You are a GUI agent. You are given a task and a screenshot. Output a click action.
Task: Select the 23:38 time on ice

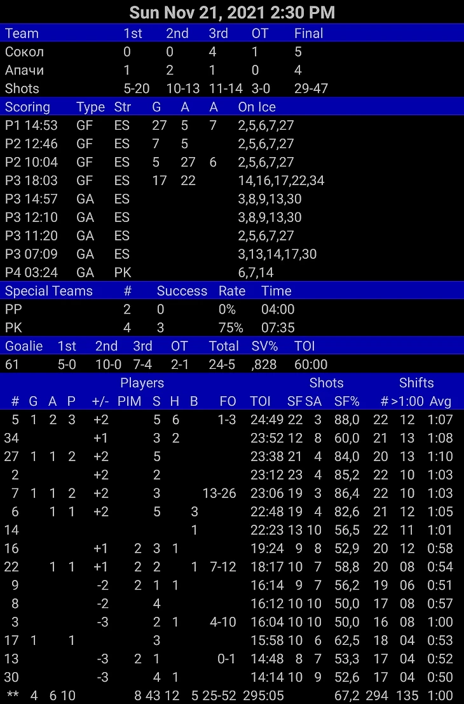tap(267, 457)
